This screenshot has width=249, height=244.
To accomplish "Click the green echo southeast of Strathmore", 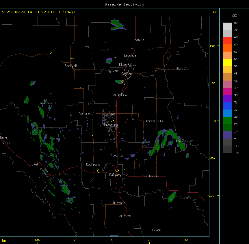I will tap(172, 197).
